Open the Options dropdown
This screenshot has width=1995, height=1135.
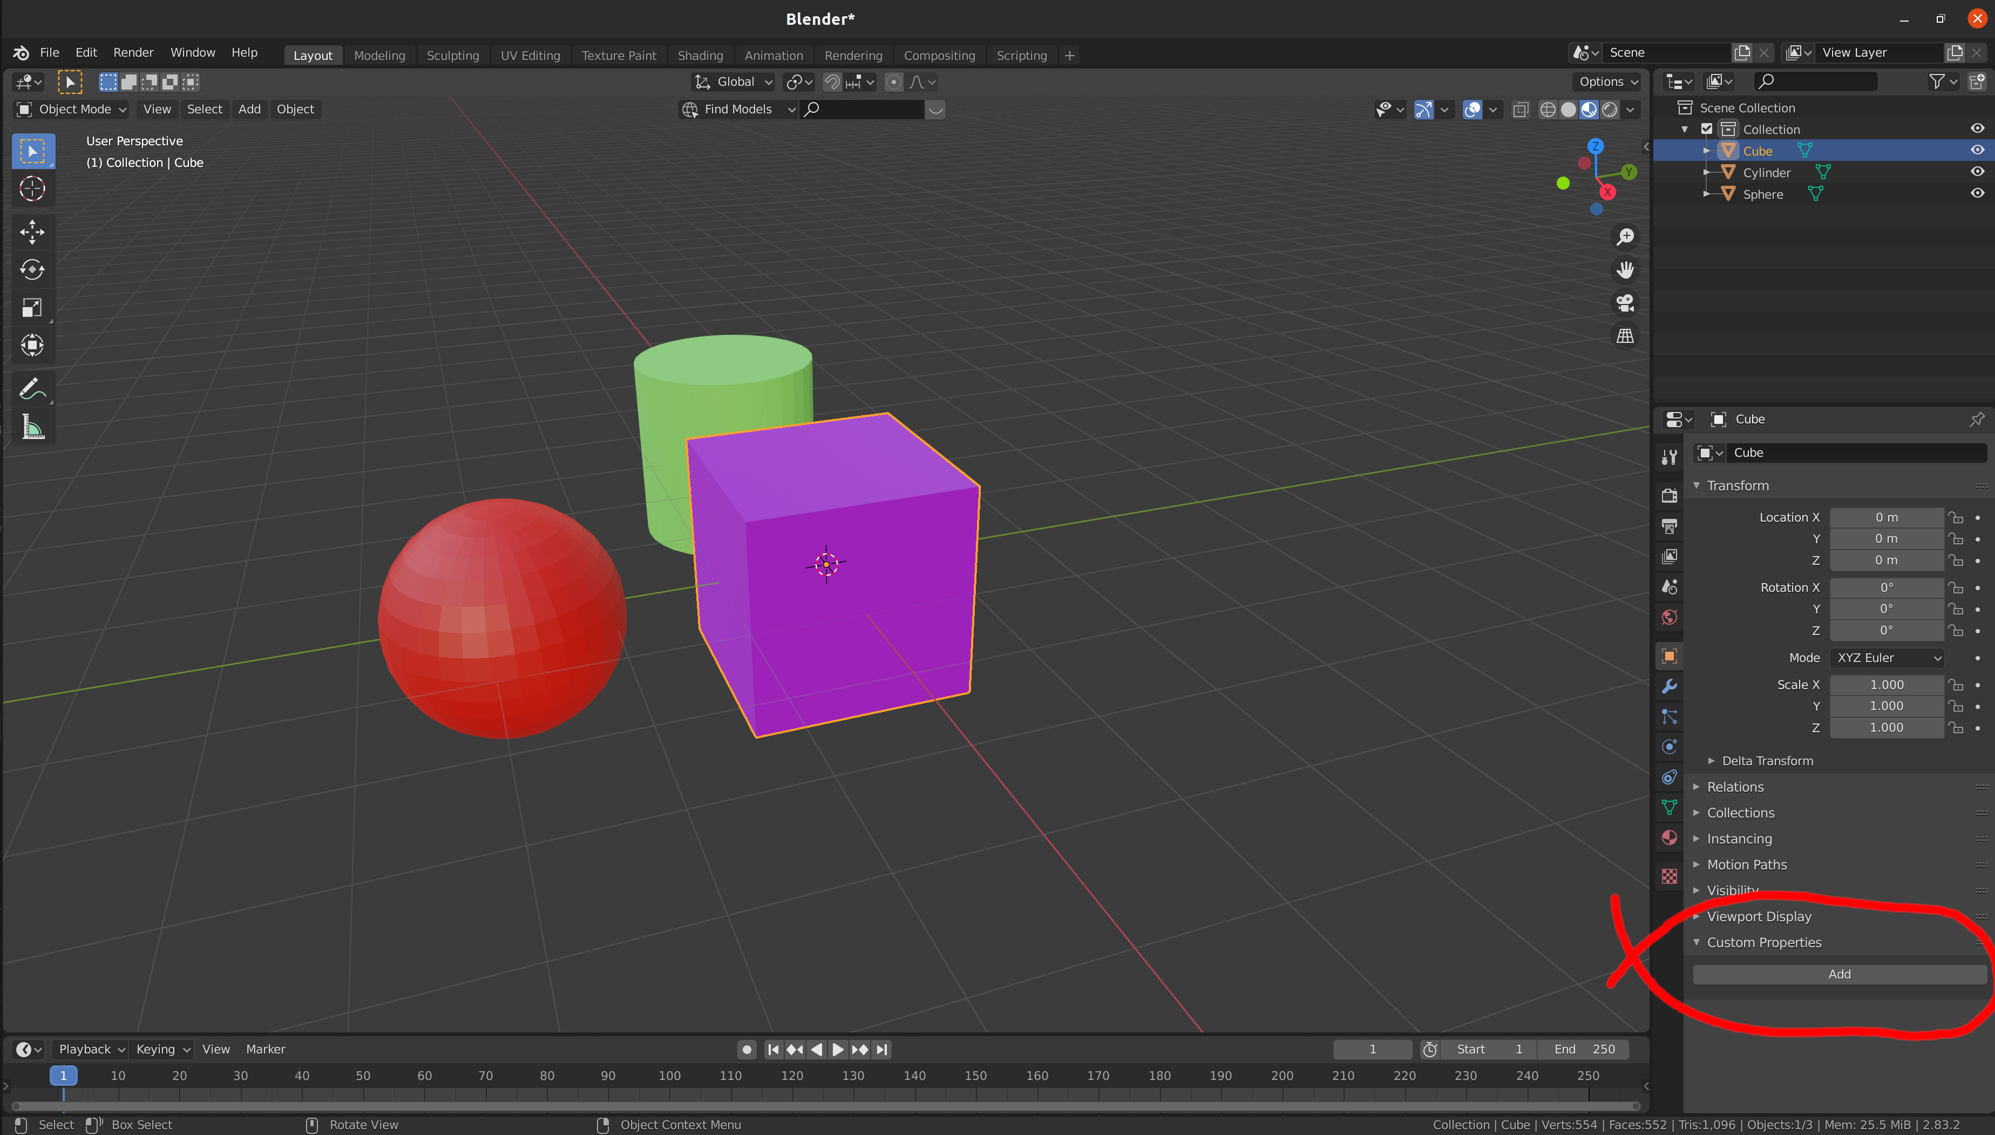pyautogui.click(x=1608, y=82)
